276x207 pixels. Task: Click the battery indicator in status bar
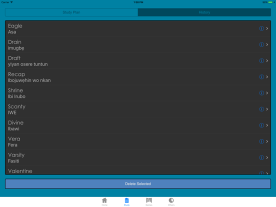pyautogui.click(x=270, y=2)
